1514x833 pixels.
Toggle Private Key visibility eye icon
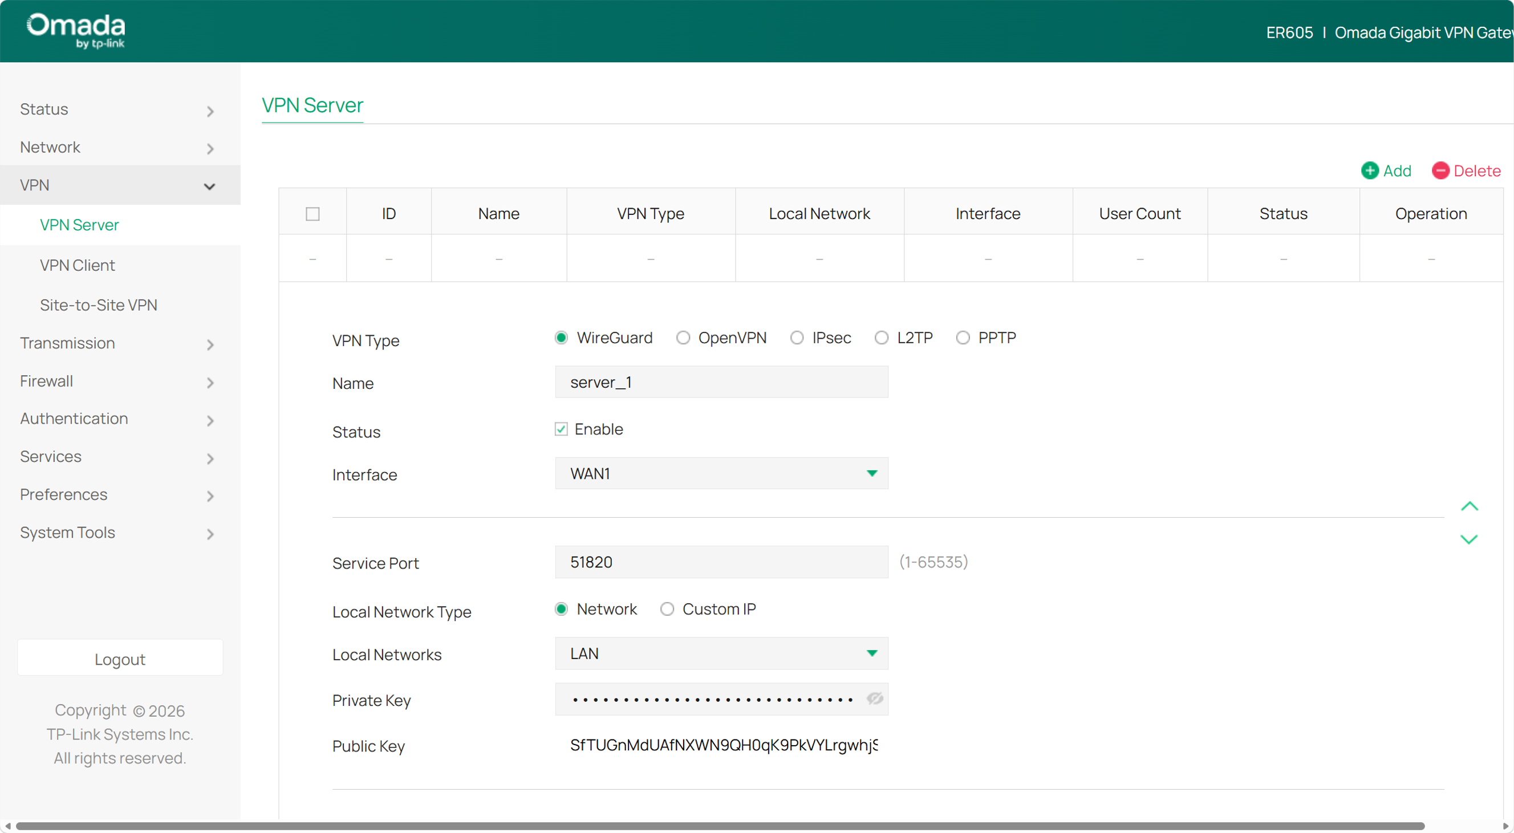click(x=875, y=698)
